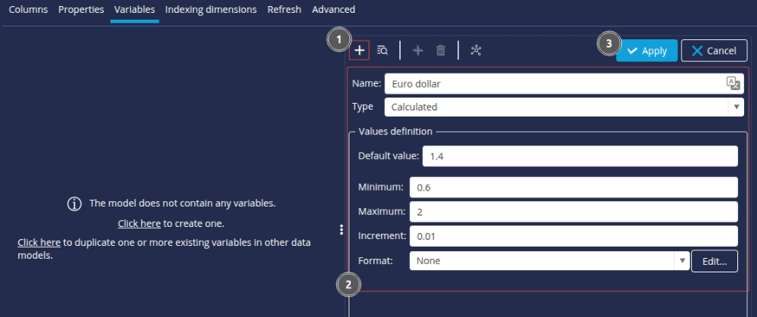Click the add new variable plus icon
The height and width of the screenshot is (317, 757).
(360, 51)
